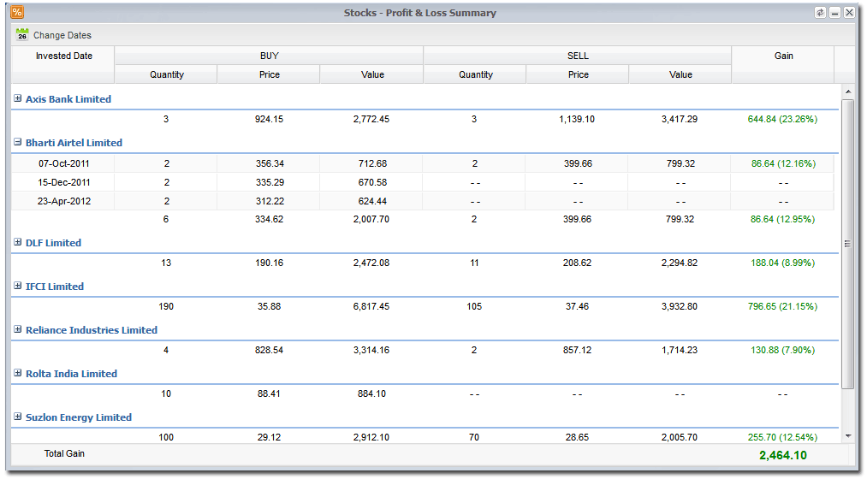Click Reliance buy price 828.54
This screenshot has height=479, width=867.
click(x=269, y=351)
